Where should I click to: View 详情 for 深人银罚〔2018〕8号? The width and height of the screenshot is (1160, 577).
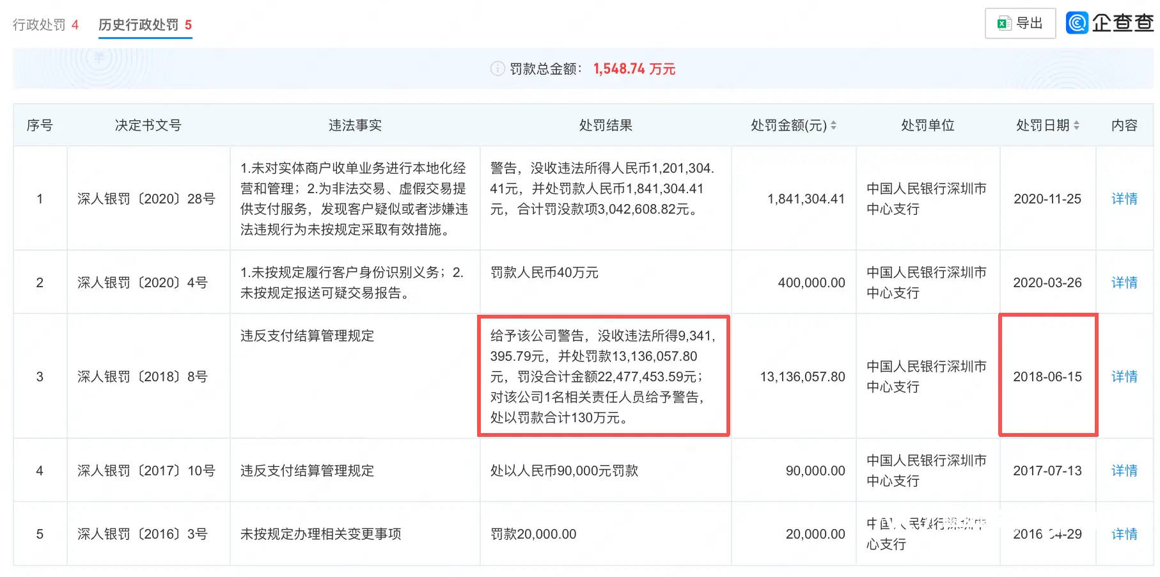click(x=1124, y=377)
